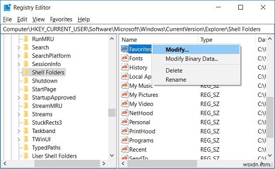The width and height of the screenshot is (275, 169).
Task: Click values pane scroll down arrow
Action: [270, 156]
